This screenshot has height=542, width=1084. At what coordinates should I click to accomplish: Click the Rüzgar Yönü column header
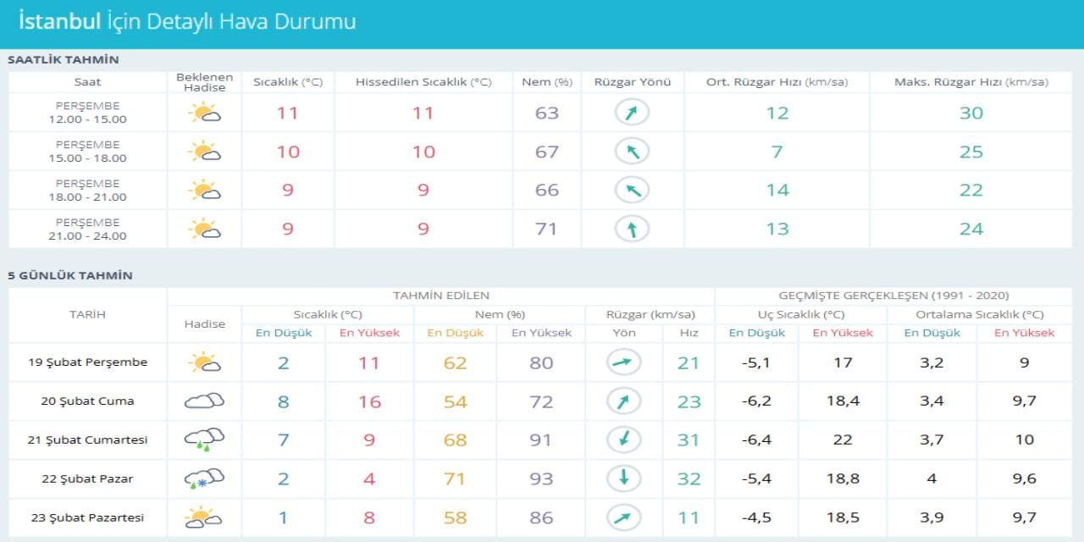[632, 82]
